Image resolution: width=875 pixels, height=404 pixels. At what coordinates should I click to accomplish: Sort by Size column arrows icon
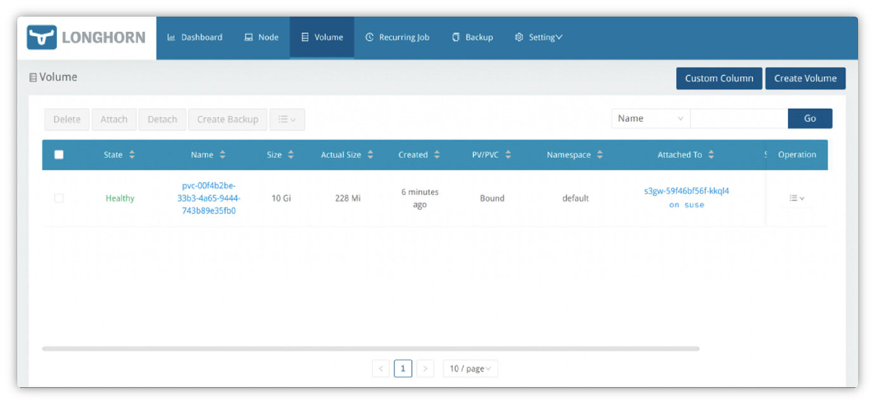click(290, 155)
